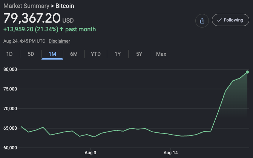Click the share icon button
The width and height of the screenshot is (253, 158).
pos(202,21)
